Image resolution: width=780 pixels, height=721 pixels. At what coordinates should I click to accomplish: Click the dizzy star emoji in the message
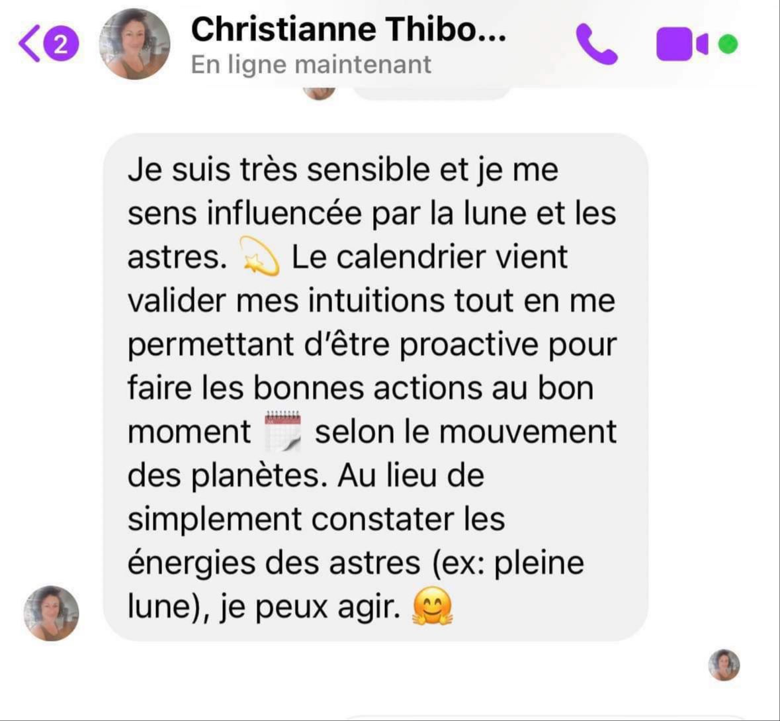point(259,256)
